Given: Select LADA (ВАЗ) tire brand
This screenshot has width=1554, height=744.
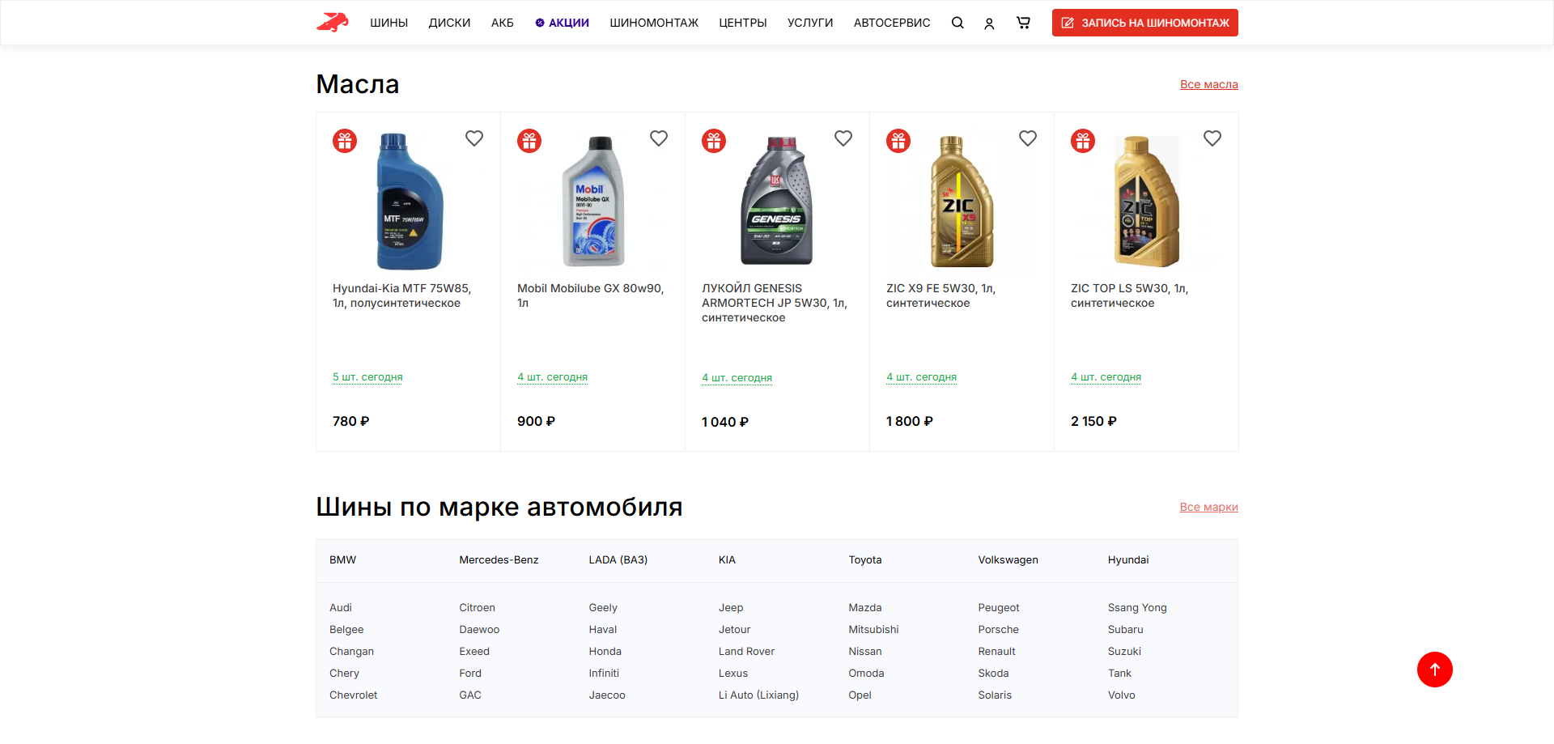Looking at the screenshot, I should pyautogui.click(x=618, y=560).
